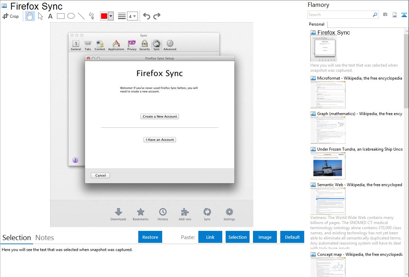The width and height of the screenshot is (409, 277).
Task: Select the Crop tool
Action: (11, 16)
